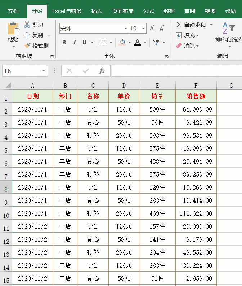Click the Paste (粘贴) icon
242x286 pixels.
point(13,29)
